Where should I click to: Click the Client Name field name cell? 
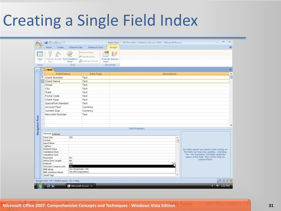click(x=63, y=81)
